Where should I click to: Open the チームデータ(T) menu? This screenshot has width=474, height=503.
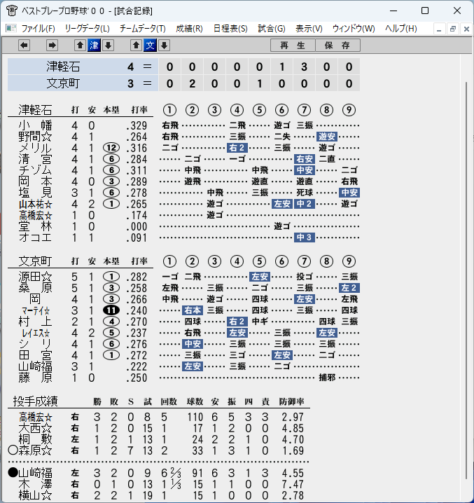pos(142,29)
